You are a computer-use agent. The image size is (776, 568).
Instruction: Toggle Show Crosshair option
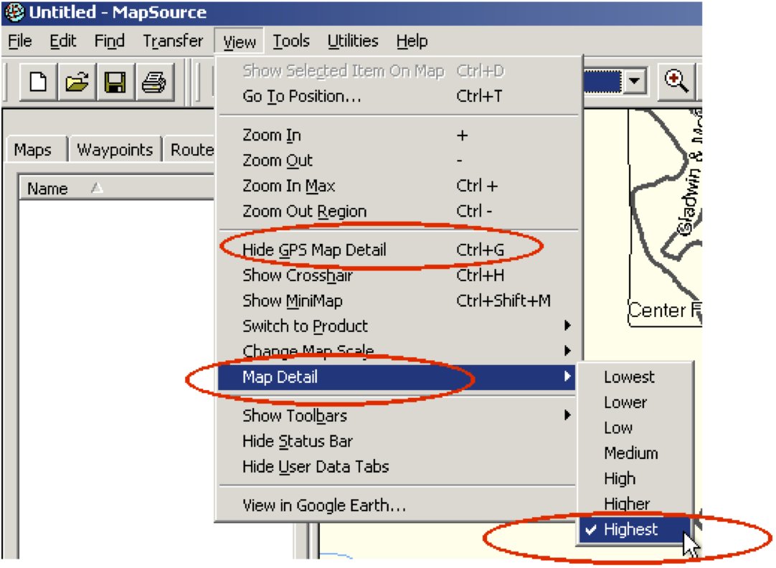398,275
